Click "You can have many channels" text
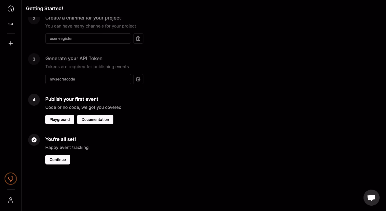The height and width of the screenshot is (211, 386). pyautogui.click(x=91, y=26)
